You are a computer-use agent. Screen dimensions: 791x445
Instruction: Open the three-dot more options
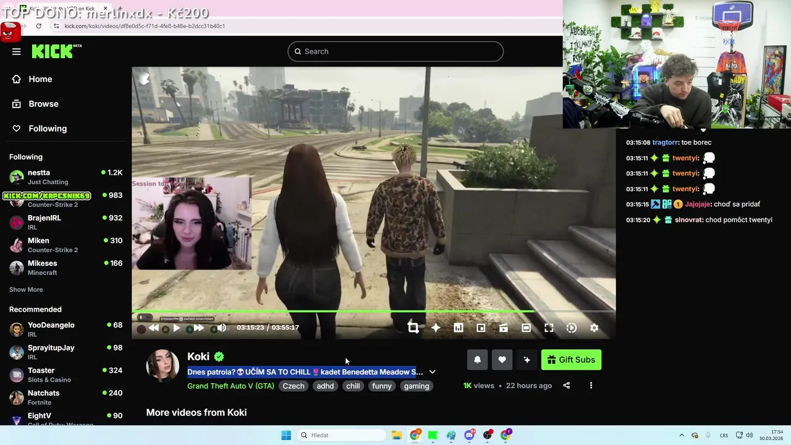[591, 386]
